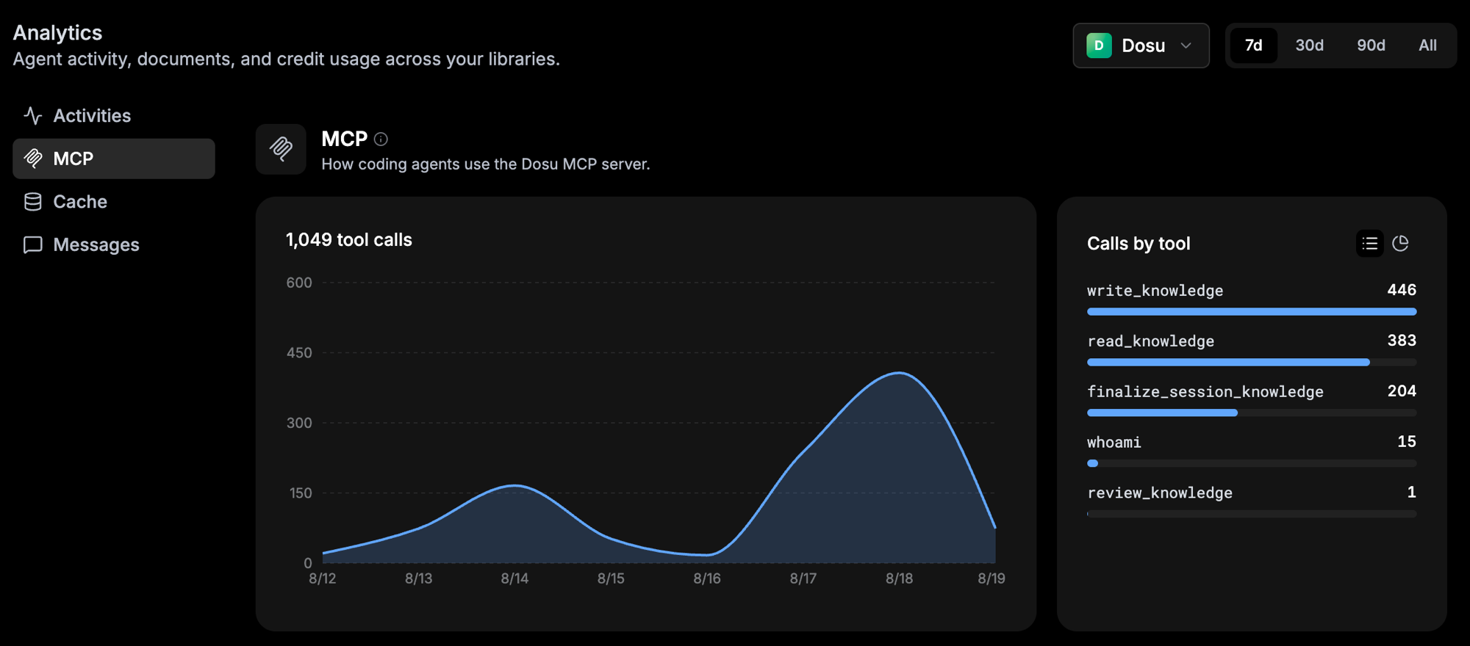Click the write_knowledge progress bar

click(1251, 312)
